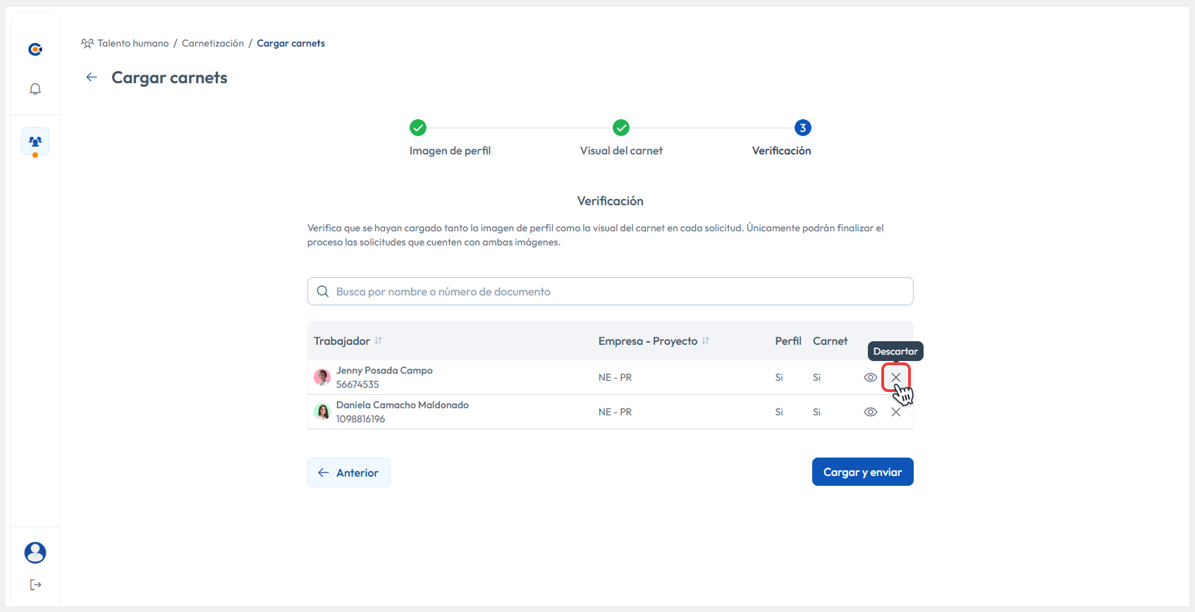Sort table by Empresa - Proyecto column
Image resolution: width=1195 pixels, height=612 pixels.
[x=706, y=341]
